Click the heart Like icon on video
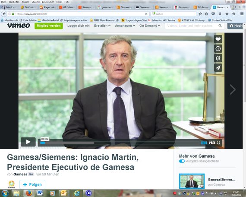Screen dimensions: 246x197 [x=218, y=39]
